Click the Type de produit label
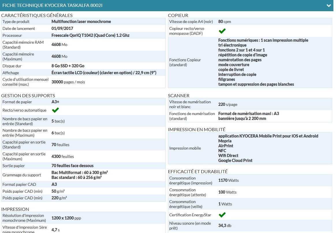Image resolution: width=336 pixels, height=233 pixels. [x=16, y=22]
